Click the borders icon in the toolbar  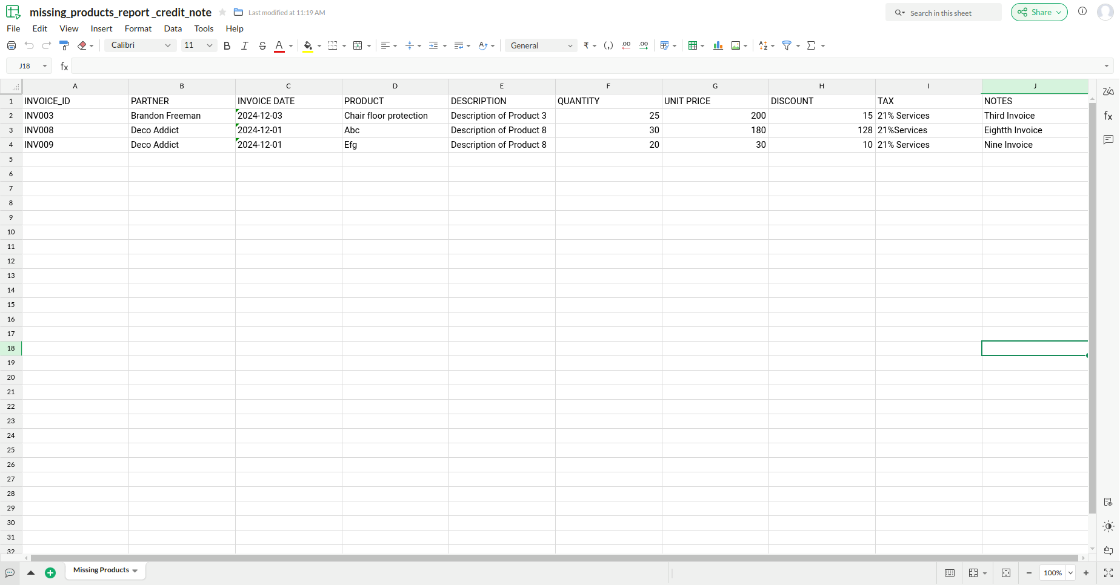[333, 45]
